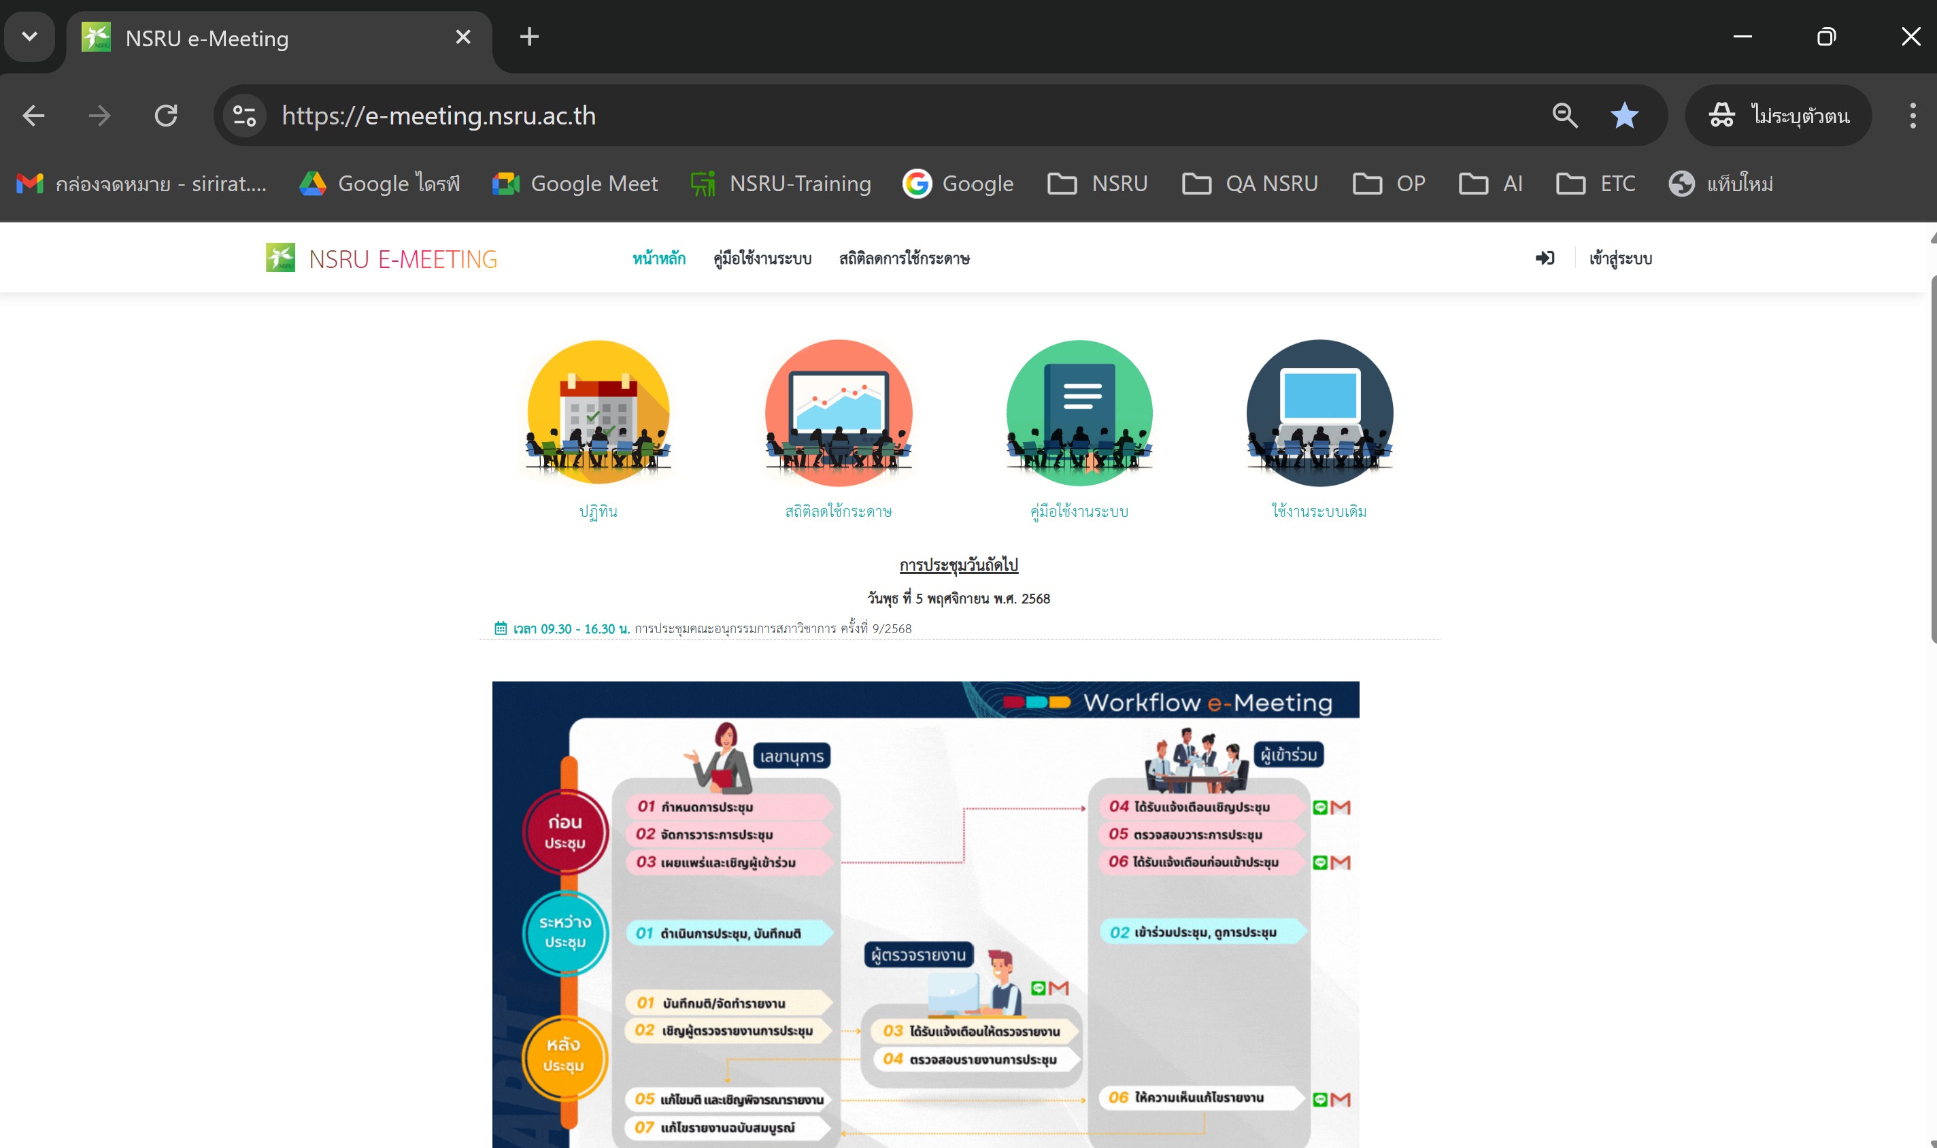Click the bookmark star icon in address bar
1937x1148 pixels.
pos(1623,116)
